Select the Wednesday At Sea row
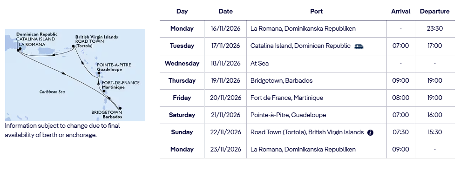Image resolution: width=460 pixels, height=171 pixels. pos(307,63)
